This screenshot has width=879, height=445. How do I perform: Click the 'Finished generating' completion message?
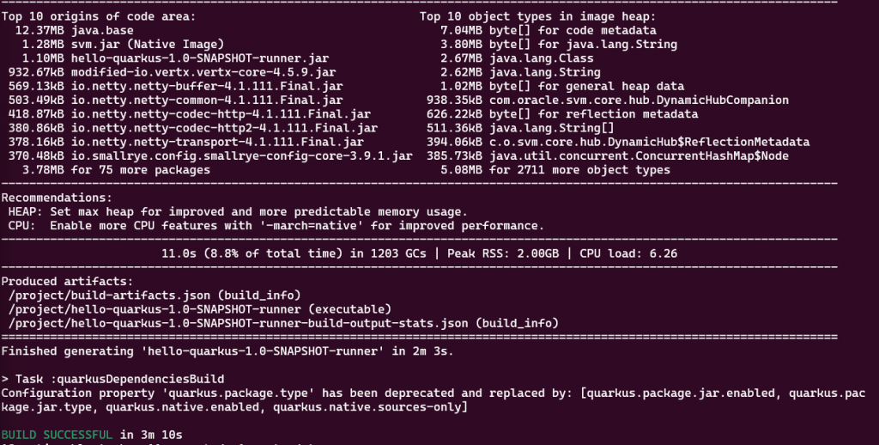(227, 351)
